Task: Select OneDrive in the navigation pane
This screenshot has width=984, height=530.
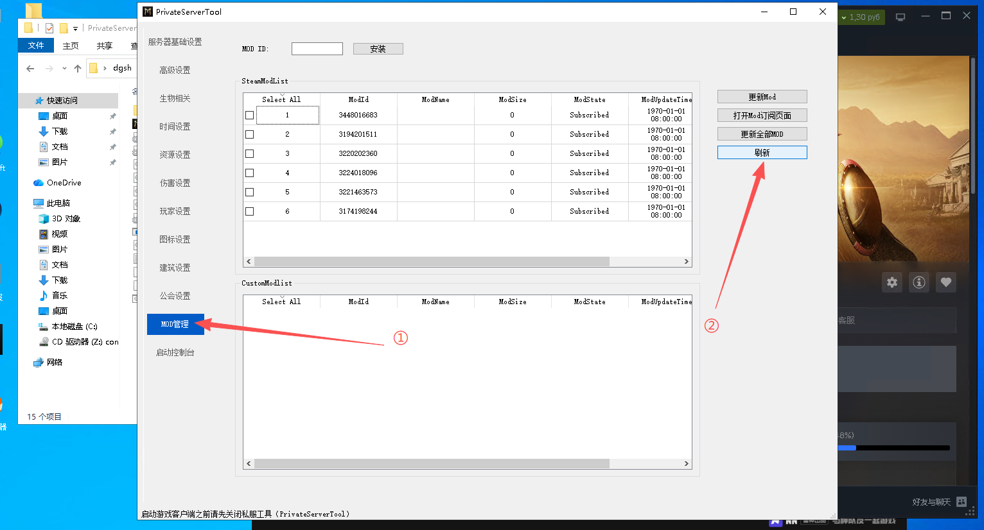Action: click(64, 183)
